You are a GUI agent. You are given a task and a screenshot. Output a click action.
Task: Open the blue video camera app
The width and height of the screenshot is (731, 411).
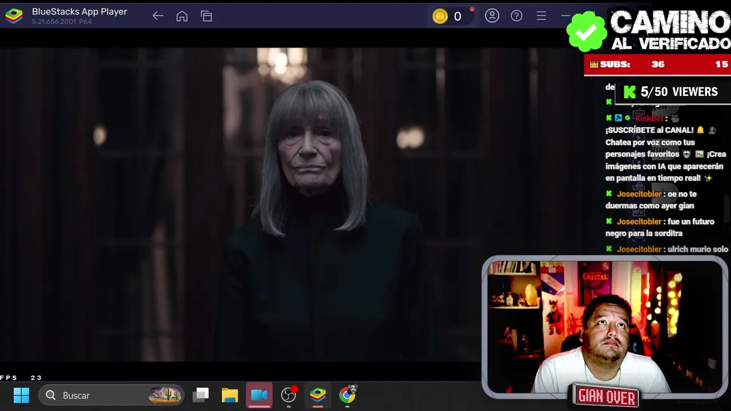[x=259, y=395]
